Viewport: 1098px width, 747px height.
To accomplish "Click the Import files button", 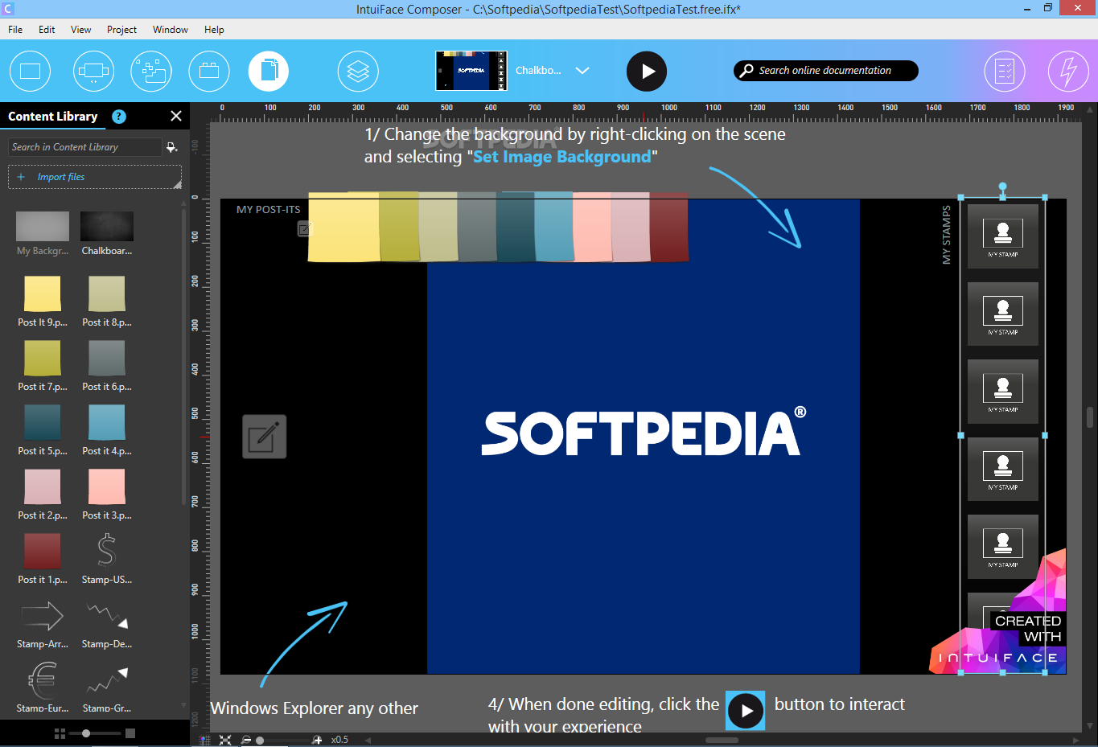I will (95, 177).
